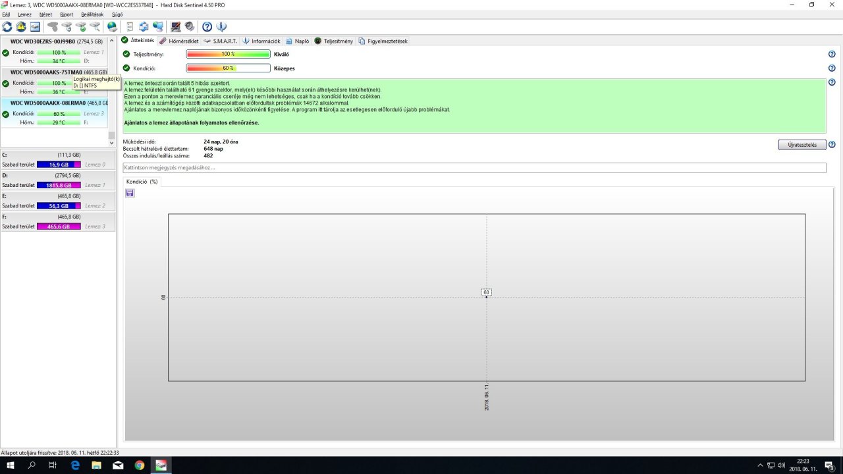This screenshot has width=843, height=474.
Task: Open the Figyelmeztetések tab
Action: (383, 41)
